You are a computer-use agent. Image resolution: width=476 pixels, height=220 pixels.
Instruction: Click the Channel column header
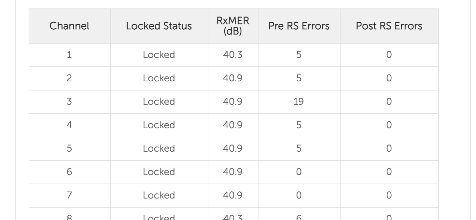pyautogui.click(x=69, y=26)
